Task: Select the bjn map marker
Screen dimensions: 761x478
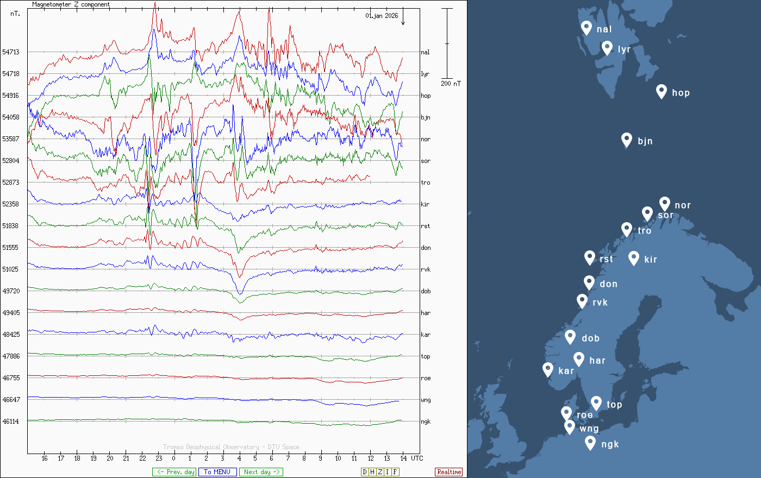Action: click(x=627, y=140)
